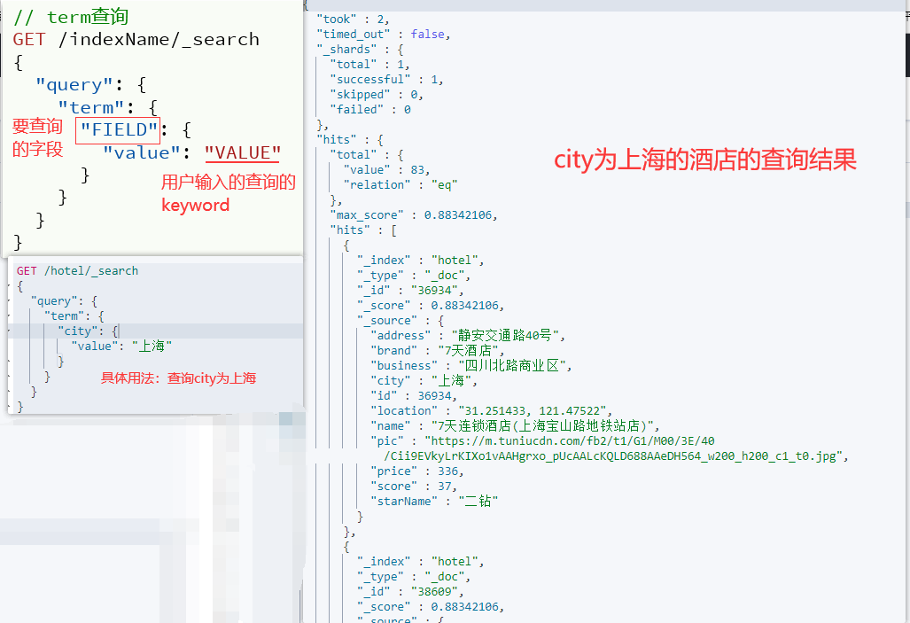Fold the root brace under GET /hotel/_search
This screenshot has width=910, height=623.
click(11, 286)
